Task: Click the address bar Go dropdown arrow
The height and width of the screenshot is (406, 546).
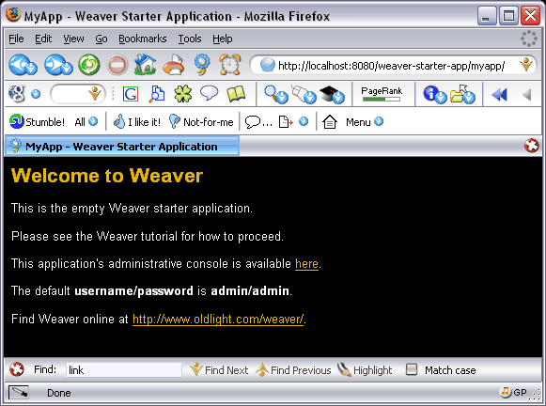Action: click(526, 65)
